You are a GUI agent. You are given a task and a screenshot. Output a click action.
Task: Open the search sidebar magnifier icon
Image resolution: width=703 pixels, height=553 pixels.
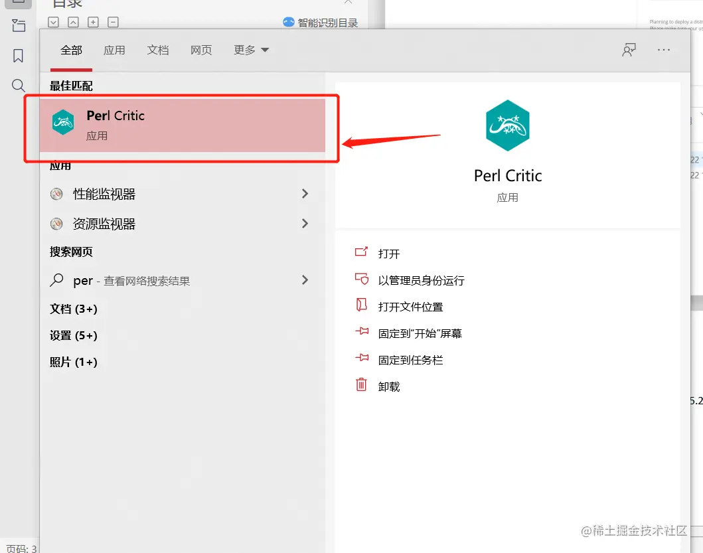[18, 85]
